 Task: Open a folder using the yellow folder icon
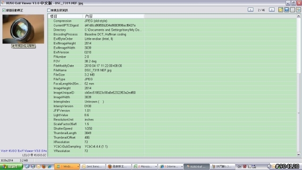[281, 9]
